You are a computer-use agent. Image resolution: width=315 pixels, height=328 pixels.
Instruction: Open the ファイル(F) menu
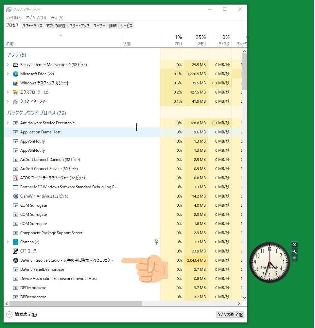(x=13, y=18)
